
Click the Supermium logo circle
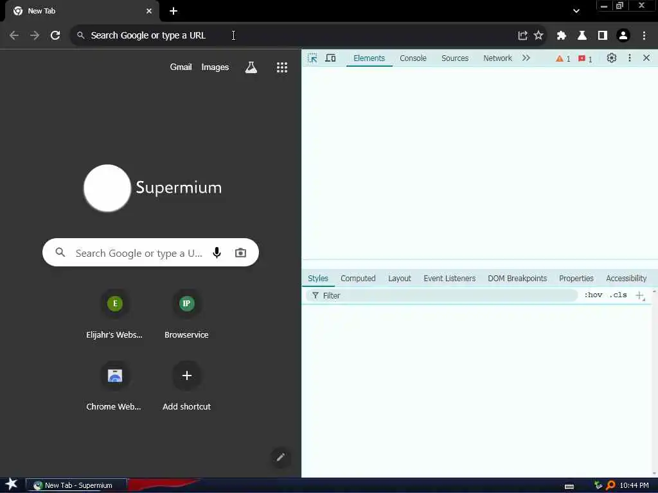click(107, 188)
